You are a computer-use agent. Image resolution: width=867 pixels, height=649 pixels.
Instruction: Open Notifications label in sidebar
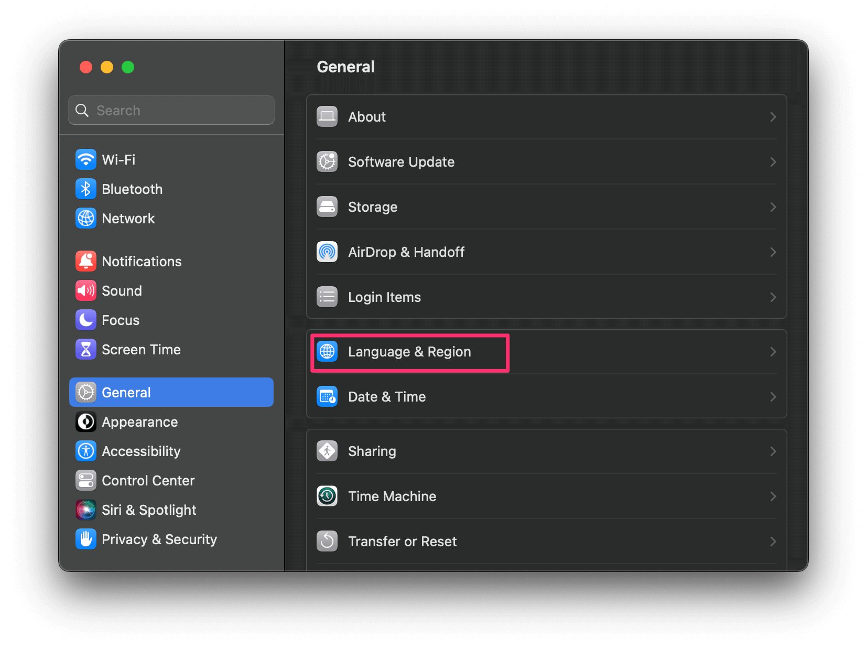tap(142, 261)
